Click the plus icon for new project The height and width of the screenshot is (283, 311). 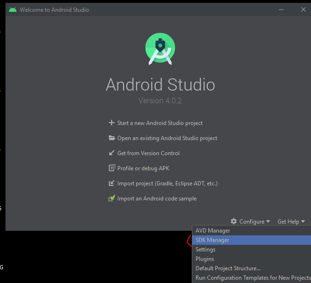tap(112, 123)
